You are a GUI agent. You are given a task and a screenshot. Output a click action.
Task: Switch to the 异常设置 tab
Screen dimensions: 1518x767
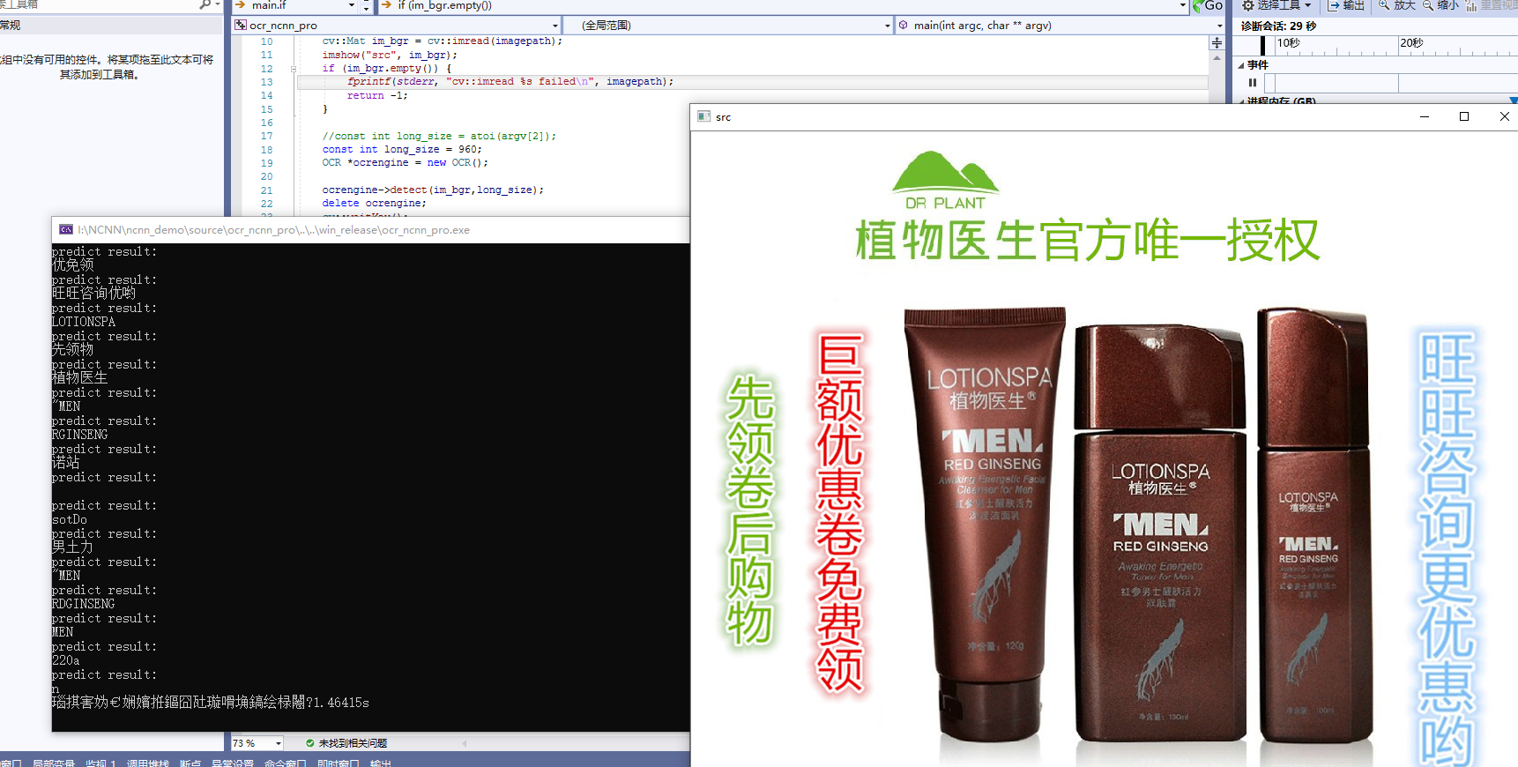tap(233, 763)
